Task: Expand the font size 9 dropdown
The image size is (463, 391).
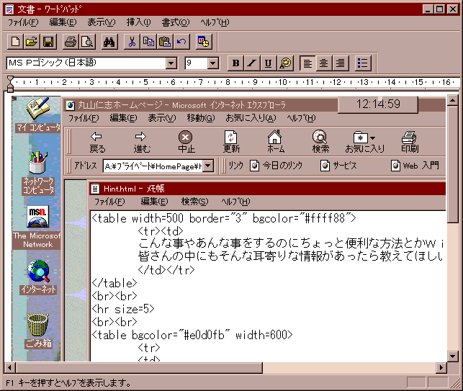Action: click(x=212, y=63)
